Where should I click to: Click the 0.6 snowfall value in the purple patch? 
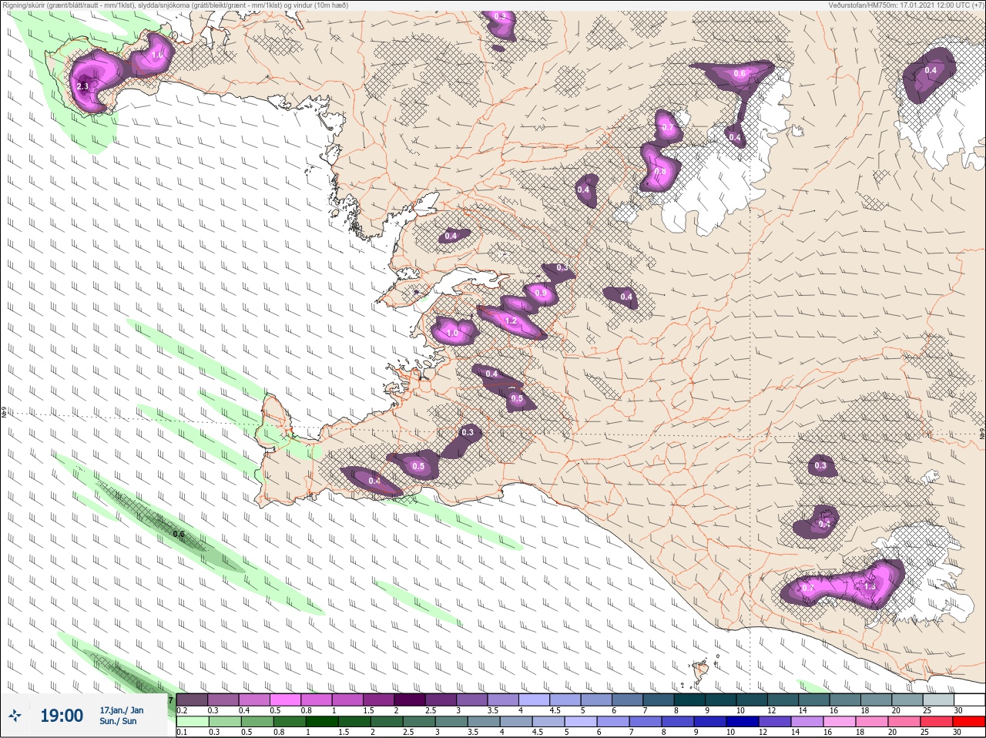click(739, 73)
